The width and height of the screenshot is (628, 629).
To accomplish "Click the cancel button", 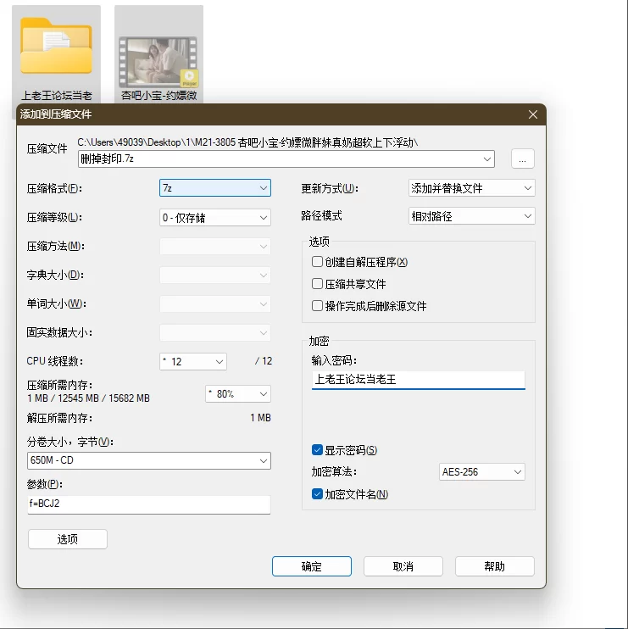I will pyautogui.click(x=403, y=566).
